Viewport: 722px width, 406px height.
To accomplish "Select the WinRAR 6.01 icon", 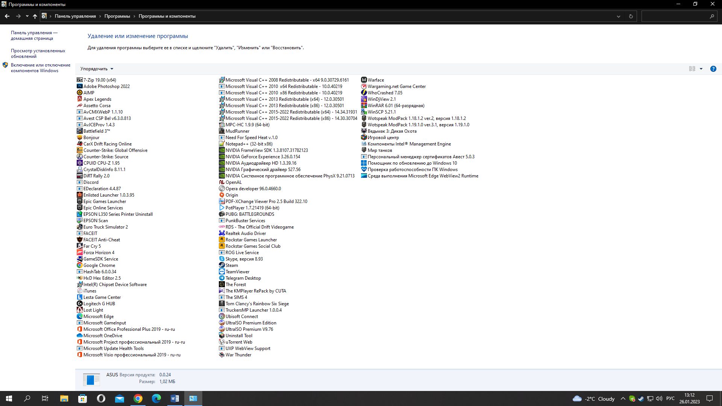I will [364, 106].
